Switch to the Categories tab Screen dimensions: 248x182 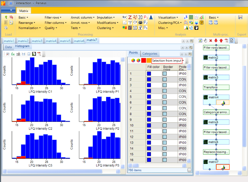click(x=150, y=54)
